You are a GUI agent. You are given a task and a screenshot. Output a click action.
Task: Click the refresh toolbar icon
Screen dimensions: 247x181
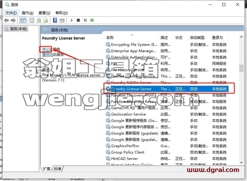point(39,20)
